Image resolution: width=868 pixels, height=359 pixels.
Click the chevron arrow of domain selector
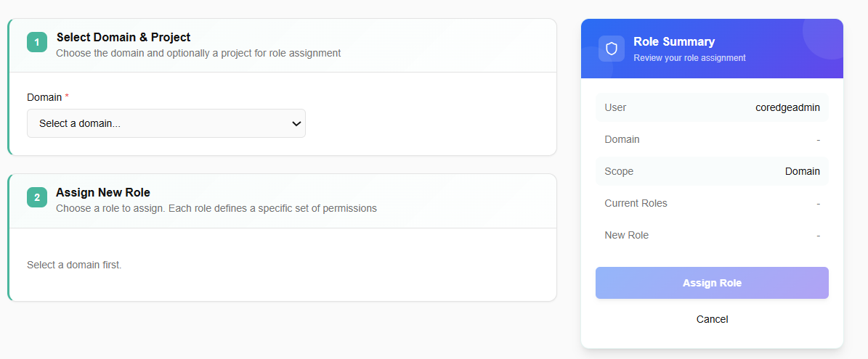(296, 123)
